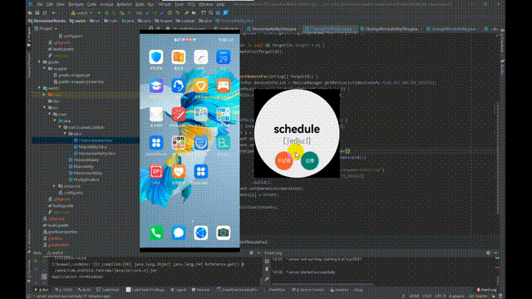This screenshot has height=299, width=532.
Task: Click the green Run triangle in toolbar
Action: 99,13
